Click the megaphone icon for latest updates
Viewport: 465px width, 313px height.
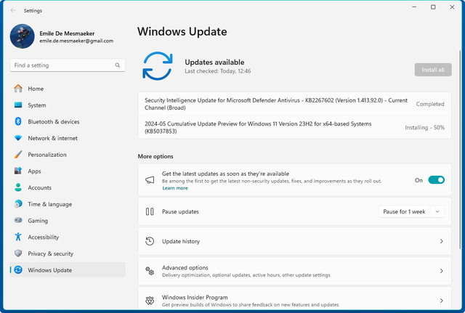coord(150,179)
